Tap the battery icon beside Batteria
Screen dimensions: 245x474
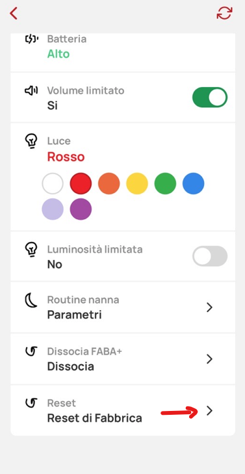[31, 39]
